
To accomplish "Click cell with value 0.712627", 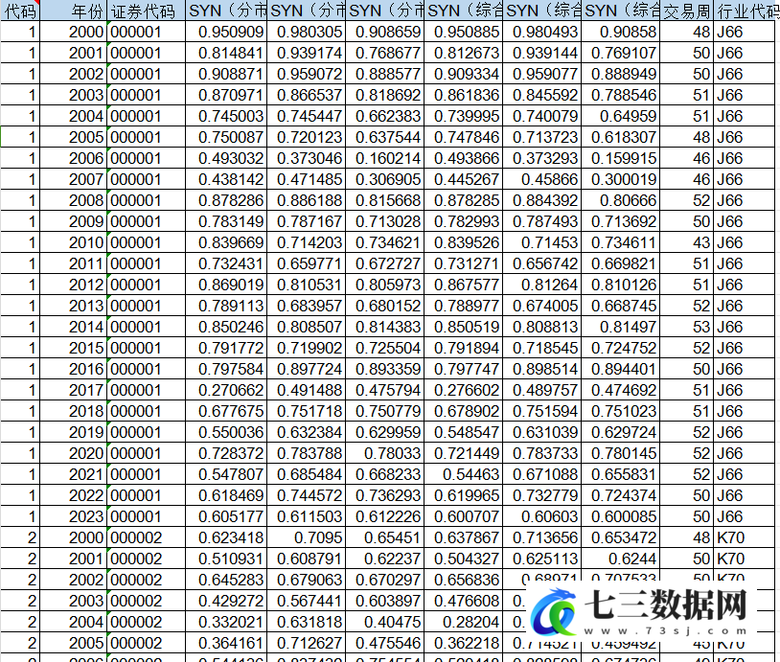I will [x=306, y=643].
